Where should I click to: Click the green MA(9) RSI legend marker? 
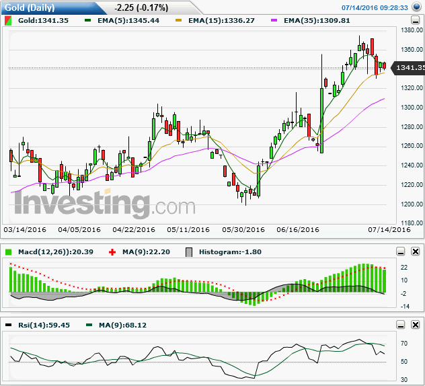tap(89, 325)
